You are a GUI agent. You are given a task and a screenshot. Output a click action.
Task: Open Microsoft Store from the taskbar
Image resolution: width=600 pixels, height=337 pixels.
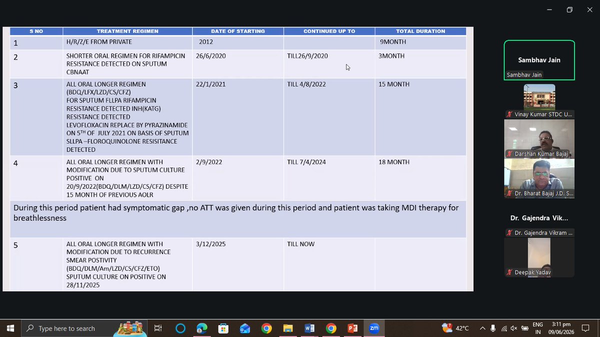223,328
